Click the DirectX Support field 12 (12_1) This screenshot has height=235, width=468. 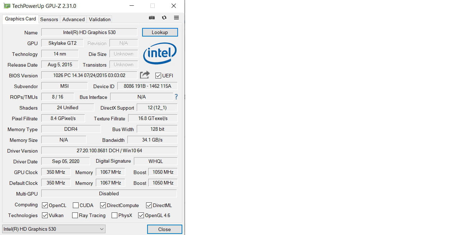157,107
